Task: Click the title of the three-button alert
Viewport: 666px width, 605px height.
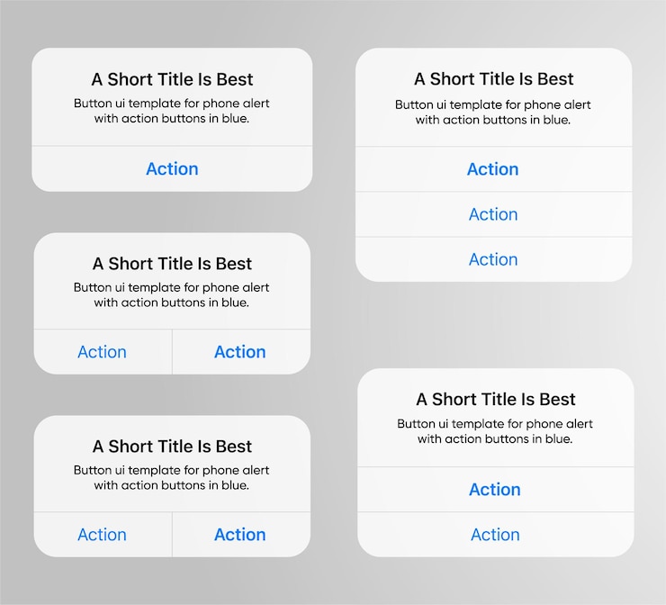Action: pos(493,79)
